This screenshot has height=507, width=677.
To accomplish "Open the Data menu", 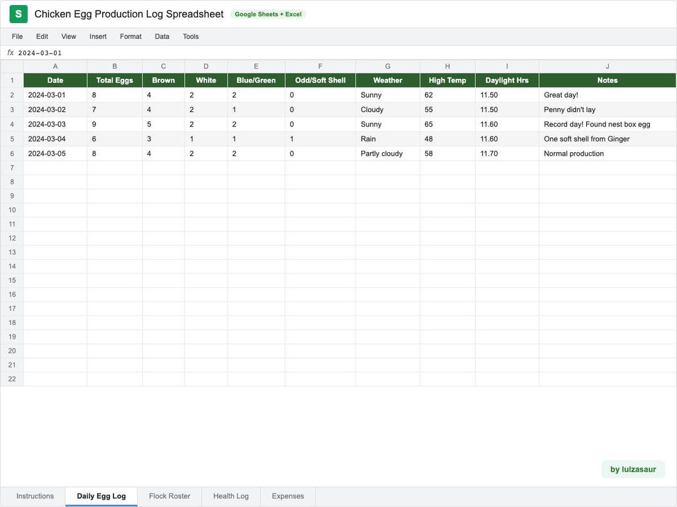I will click(162, 37).
